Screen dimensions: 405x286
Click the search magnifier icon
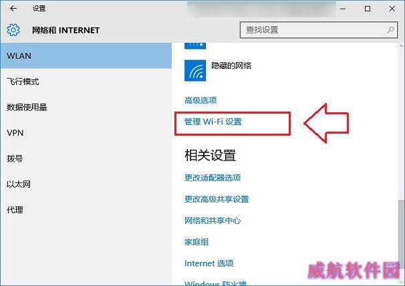390,29
